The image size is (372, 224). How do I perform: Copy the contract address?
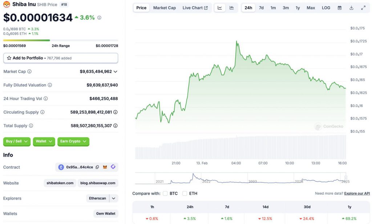tap(97, 167)
